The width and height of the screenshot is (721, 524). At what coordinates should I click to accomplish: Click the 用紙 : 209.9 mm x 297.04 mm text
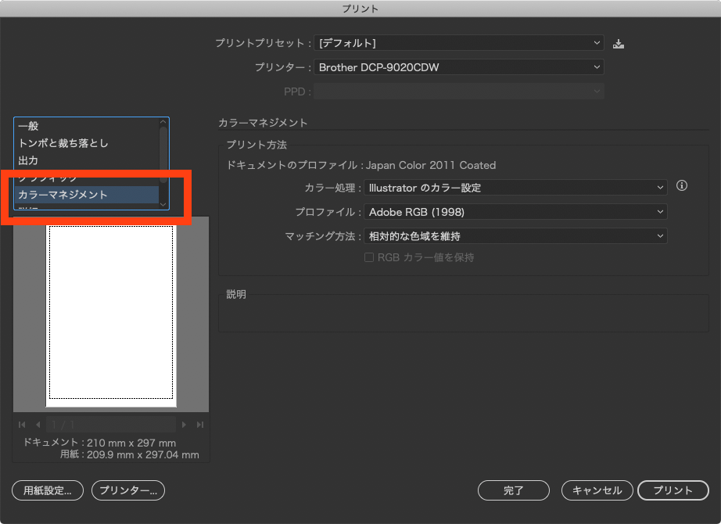[x=130, y=454]
